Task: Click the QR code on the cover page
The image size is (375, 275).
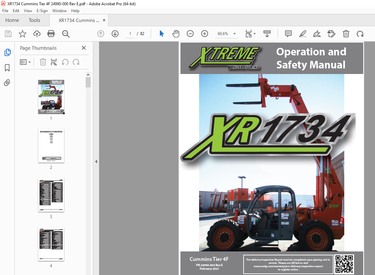Action: (x=344, y=264)
